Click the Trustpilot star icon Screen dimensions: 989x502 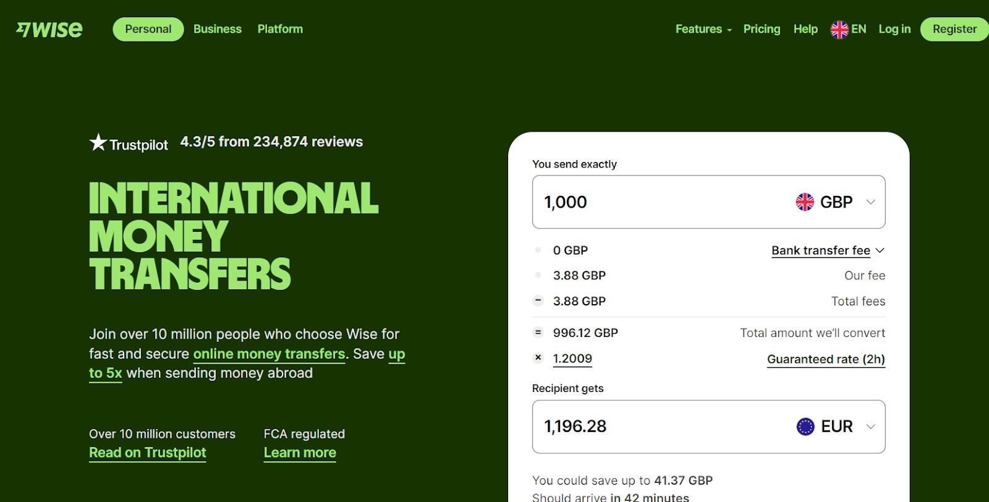click(98, 142)
